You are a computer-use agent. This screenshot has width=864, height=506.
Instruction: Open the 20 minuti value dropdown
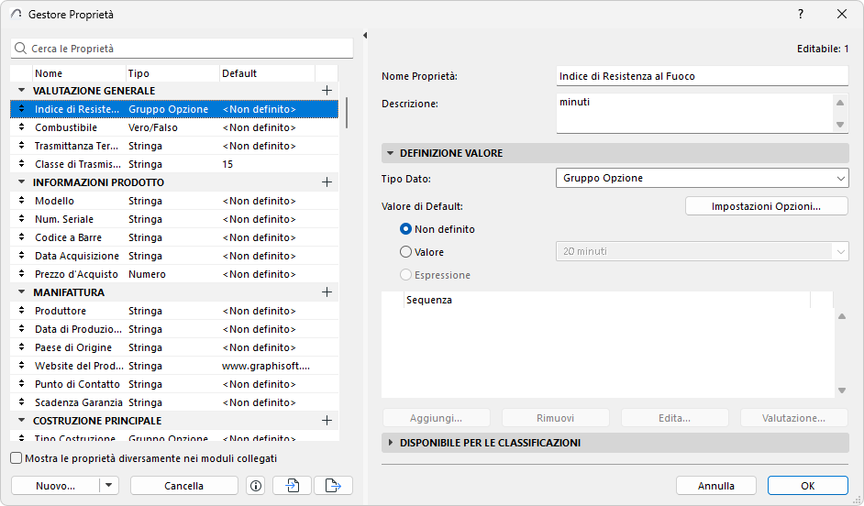(x=702, y=251)
